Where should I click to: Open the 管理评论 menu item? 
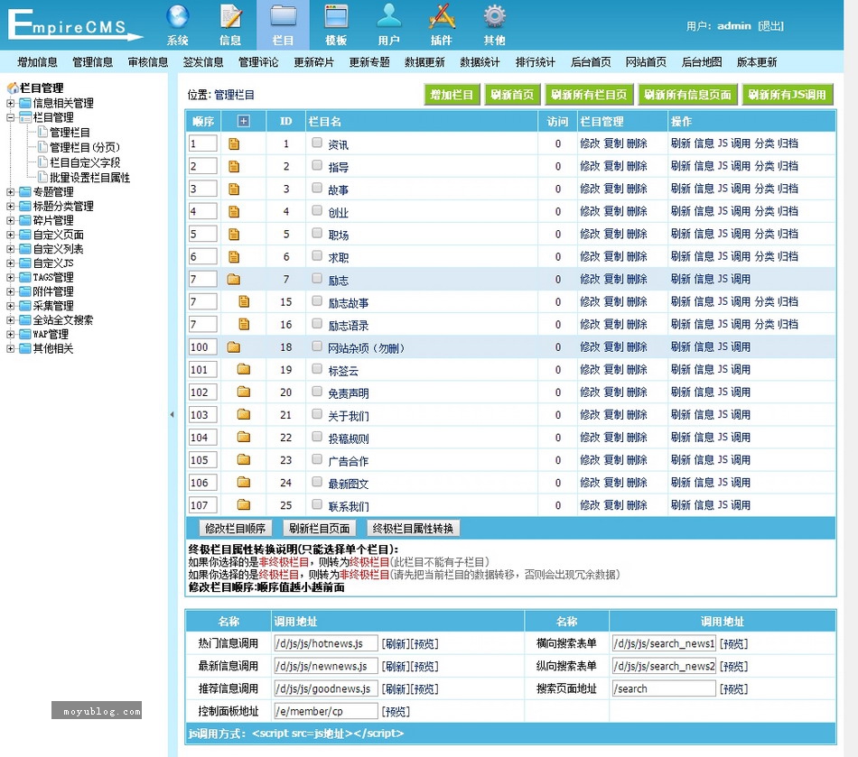coord(258,62)
